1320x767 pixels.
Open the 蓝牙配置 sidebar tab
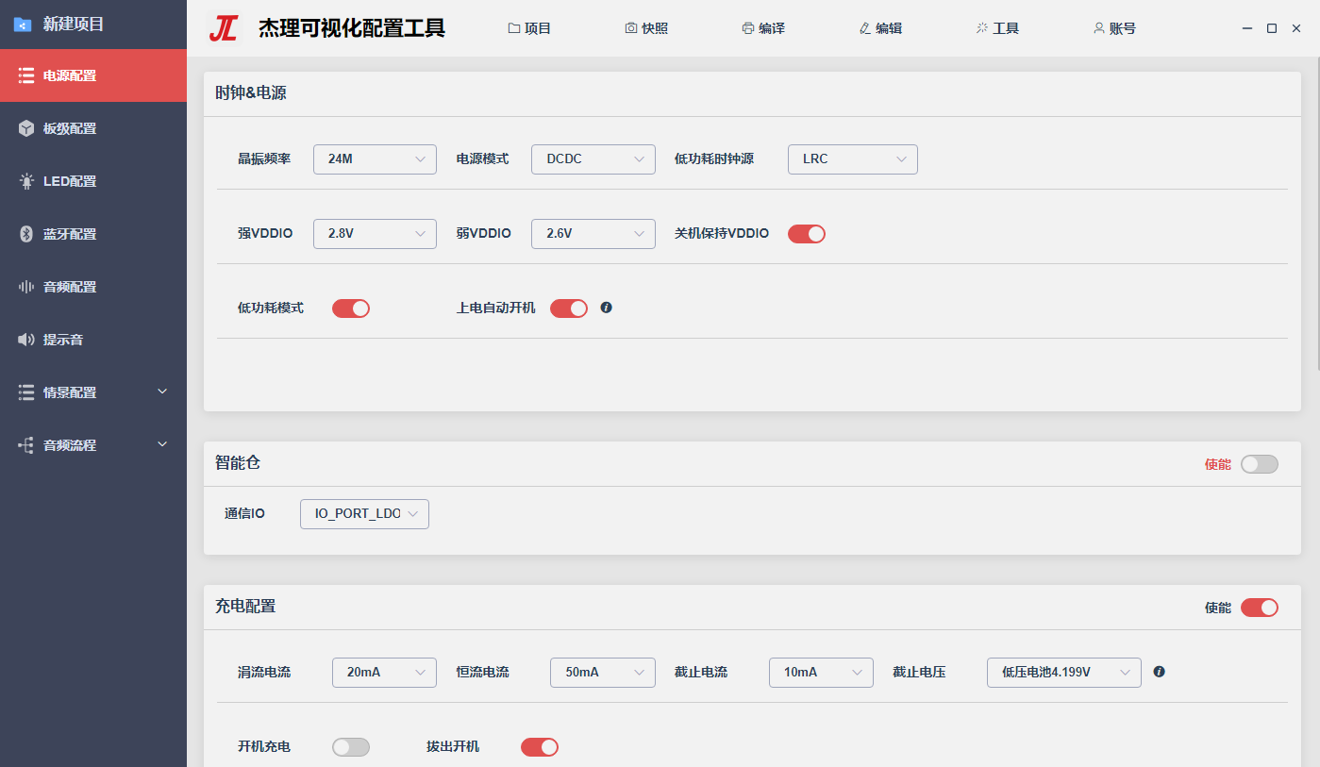click(93, 234)
